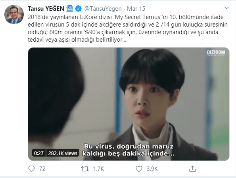
Task: Visit the @TansuYegen handle link
Action: (x=103, y=9)
